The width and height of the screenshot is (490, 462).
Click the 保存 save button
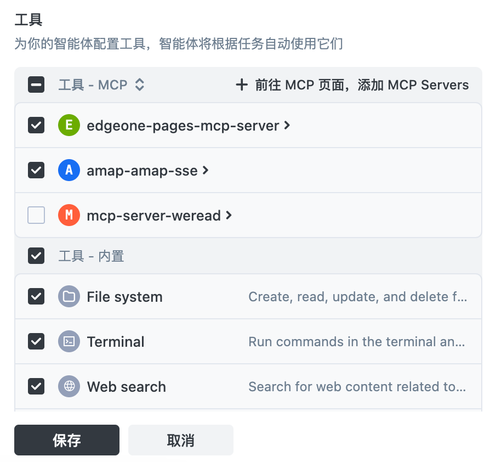pyautogui.click(x=67, y=440)
